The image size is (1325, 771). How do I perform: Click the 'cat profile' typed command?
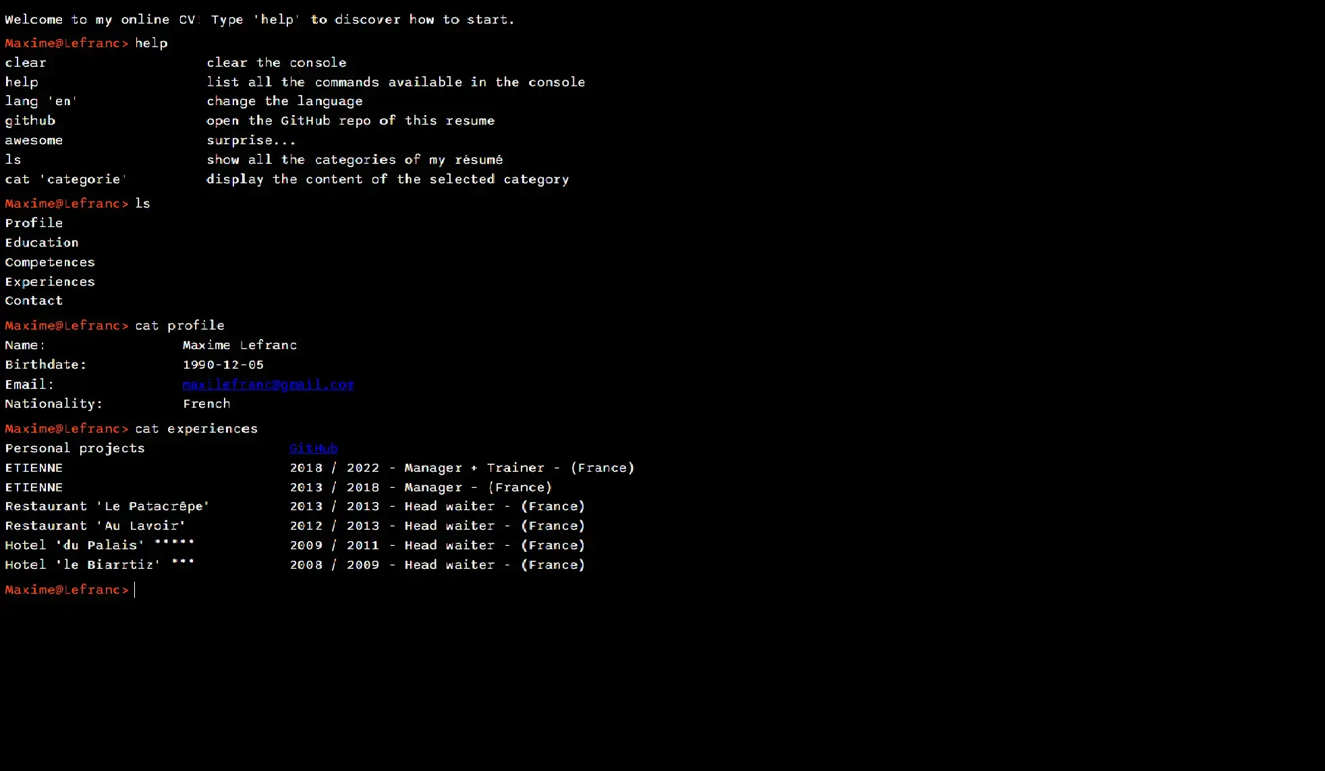pos(179,326)
